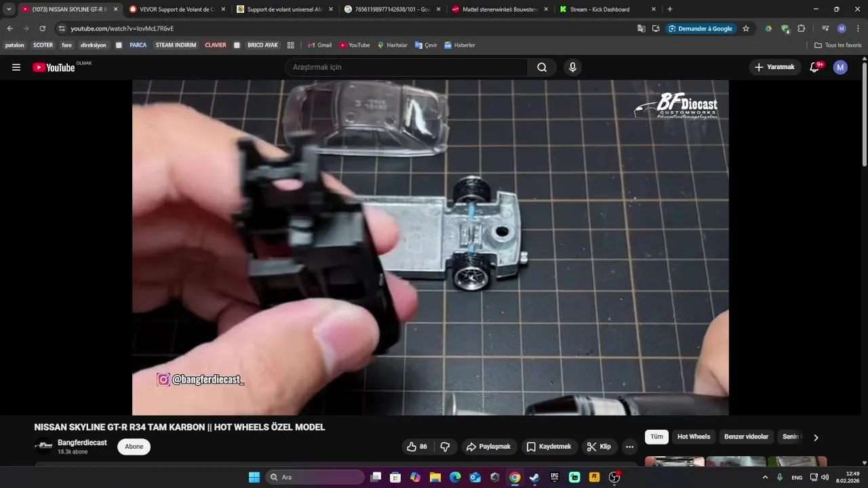Click Demander à Google button
This screenshot has width=868, height=488.
[x=701, y=28]
